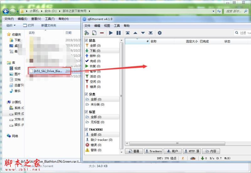Screen dimensions: 251x173
Task: Open address bar history dropdown arrow
Action: (x=213, y=11)
